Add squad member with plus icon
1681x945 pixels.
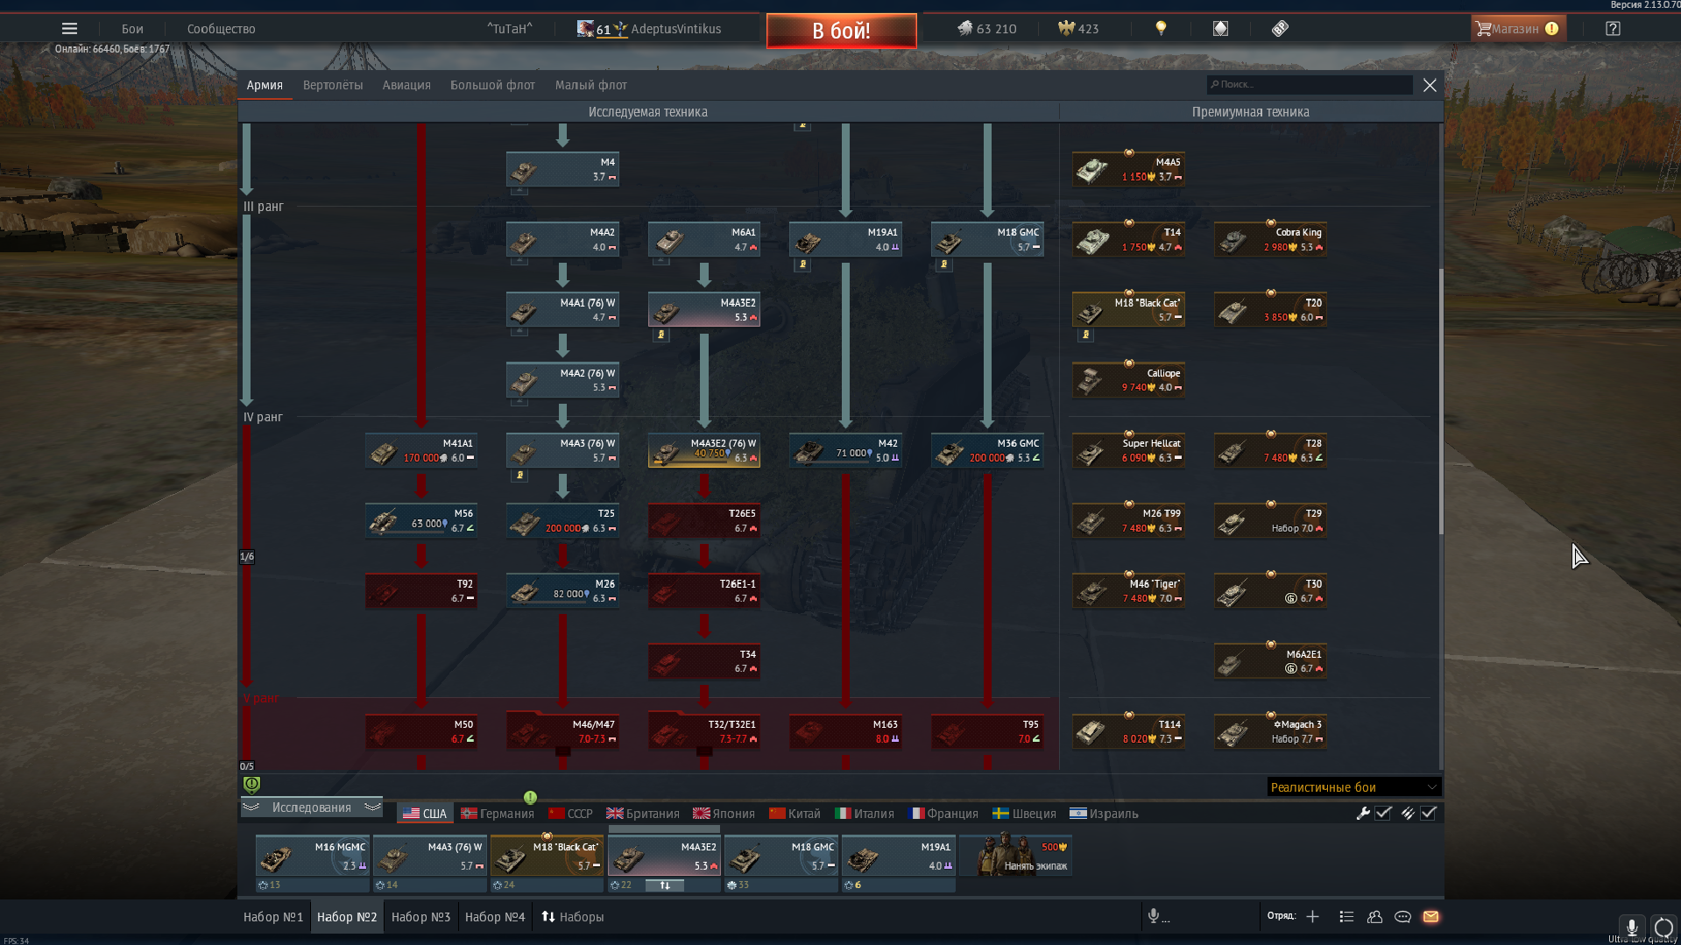(x=1312, y=916)
